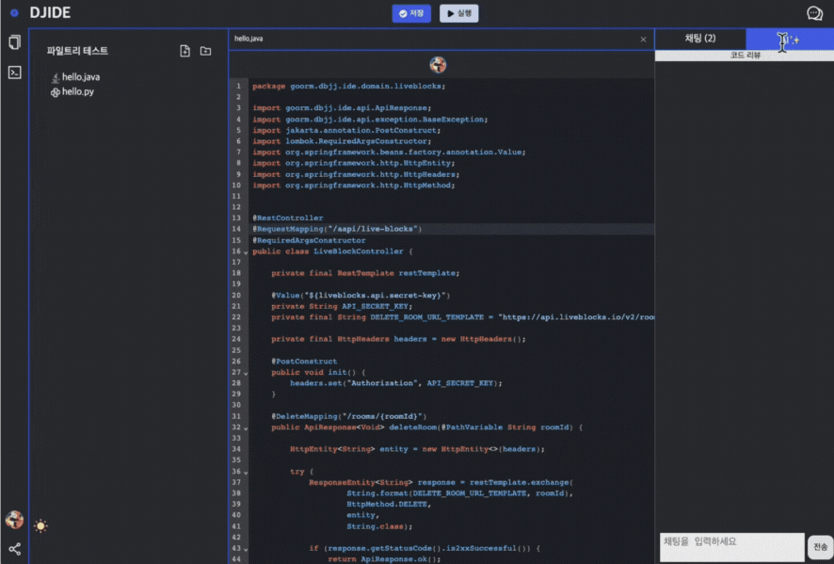Collapse code fold at line 32
Screen dimensions: 834x564
(x=246, y=427)
